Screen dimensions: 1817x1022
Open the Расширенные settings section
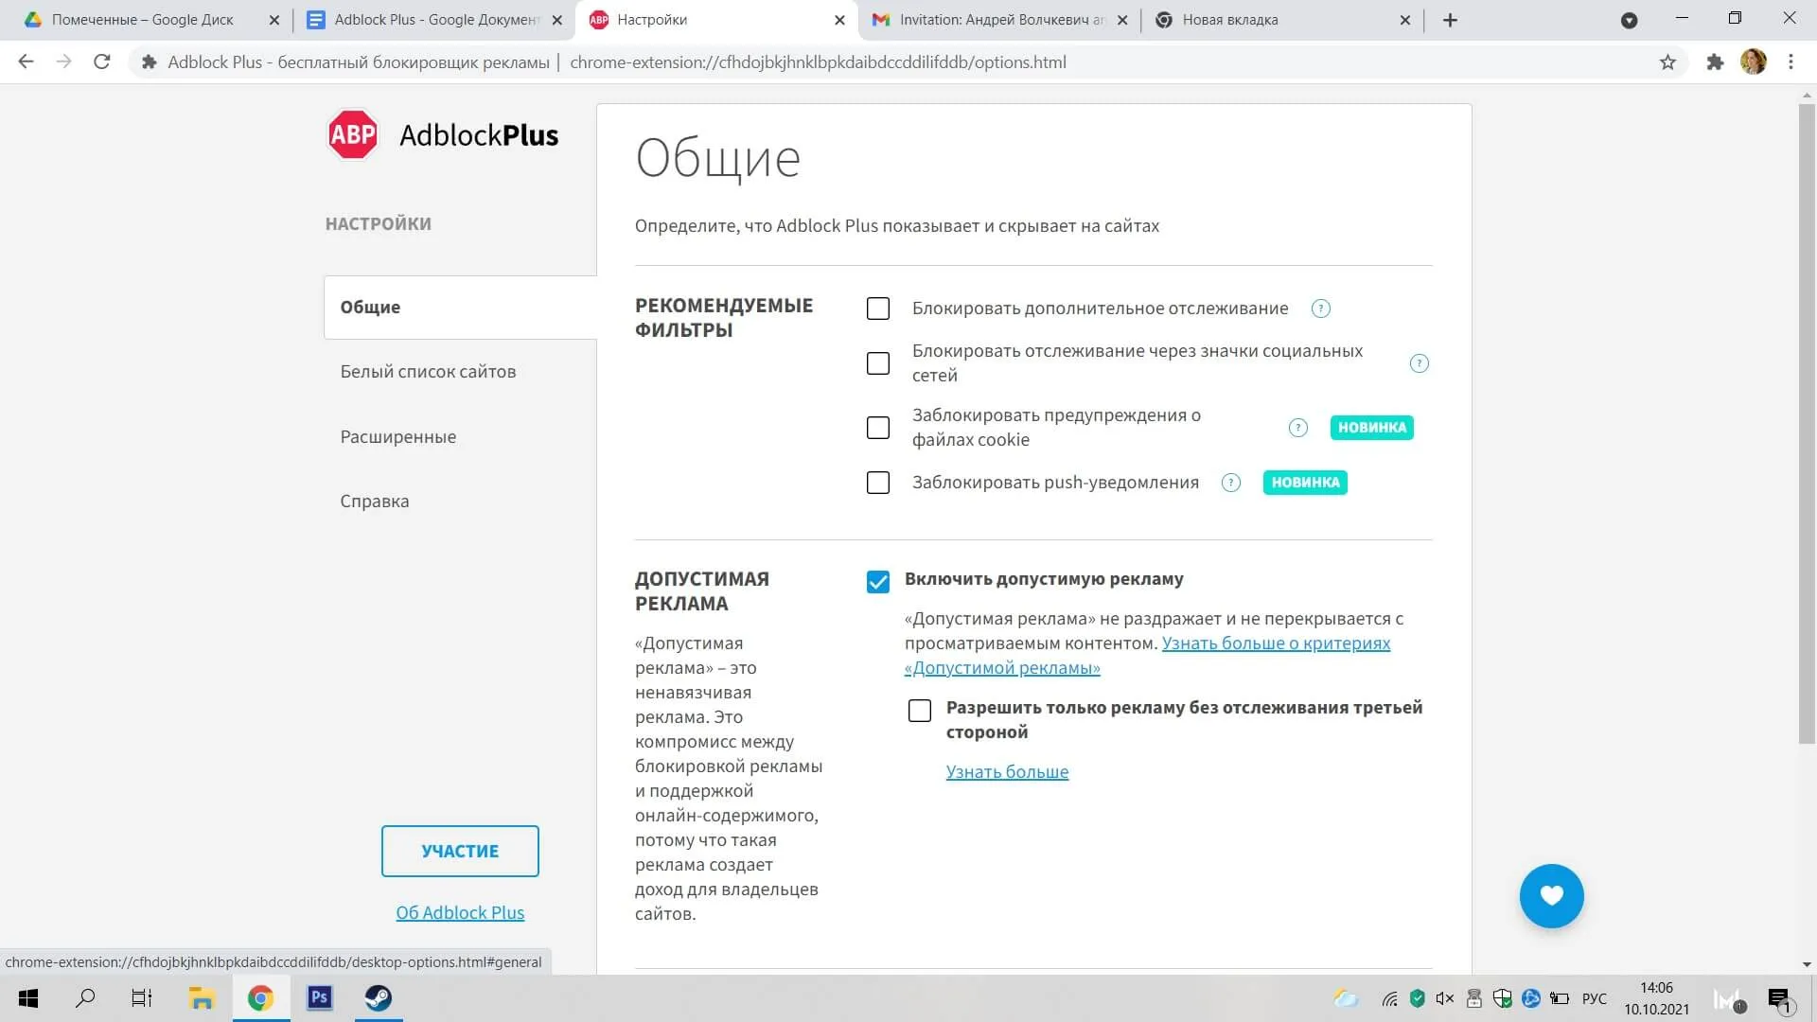[x=398, y=436]
